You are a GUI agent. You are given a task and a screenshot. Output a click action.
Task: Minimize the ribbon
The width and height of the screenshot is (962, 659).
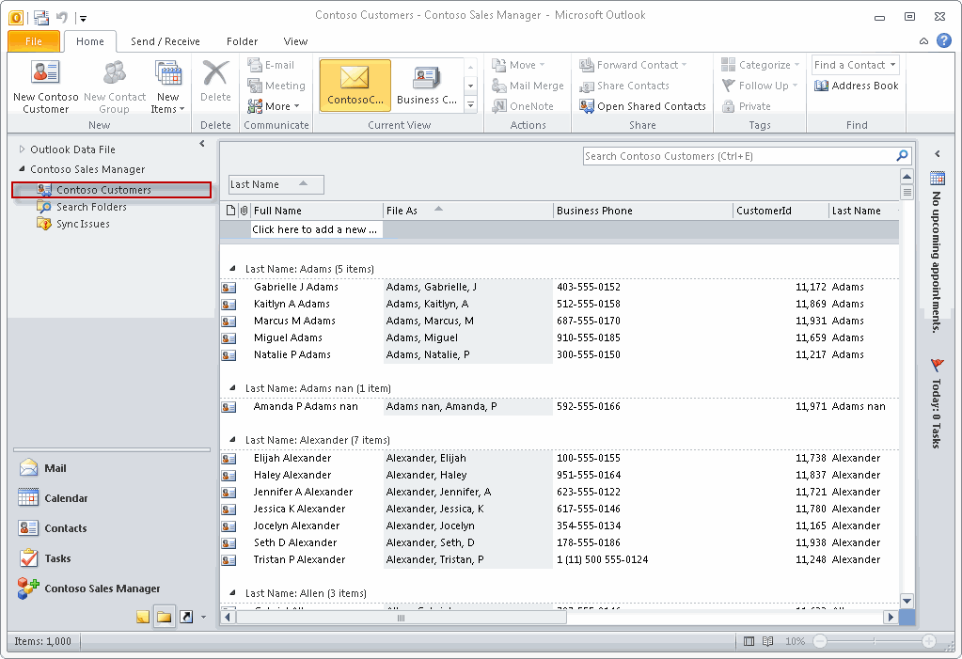click(923, 40)
